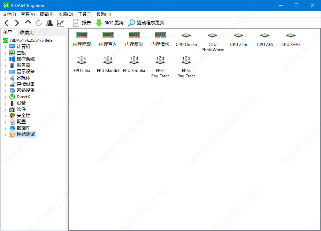Maximize the AIDA64 Engineer window

tap(297, 5)
